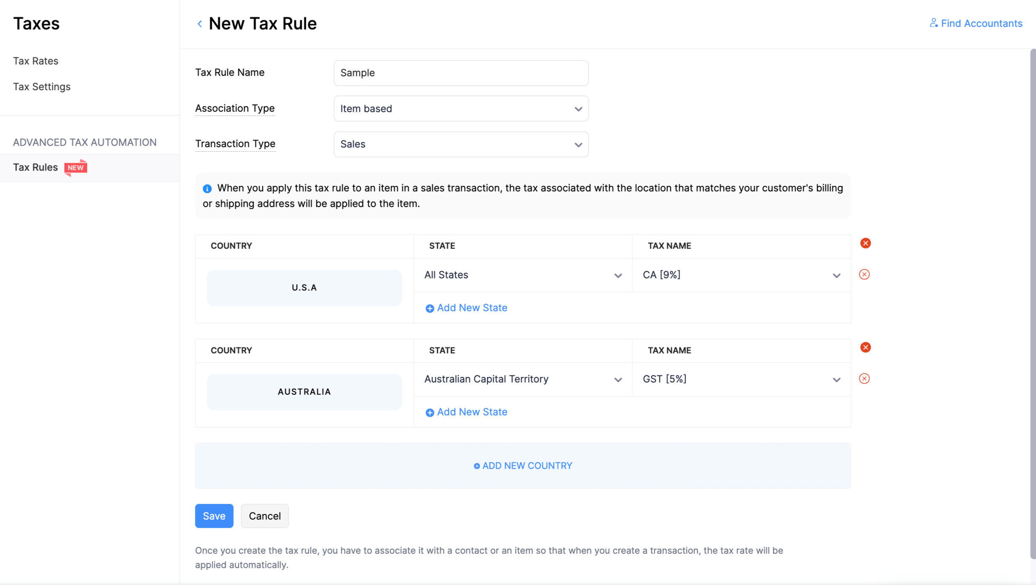Delete the CA [9%] state row
Screen dimensions: 1036x585
pos(864,274)
